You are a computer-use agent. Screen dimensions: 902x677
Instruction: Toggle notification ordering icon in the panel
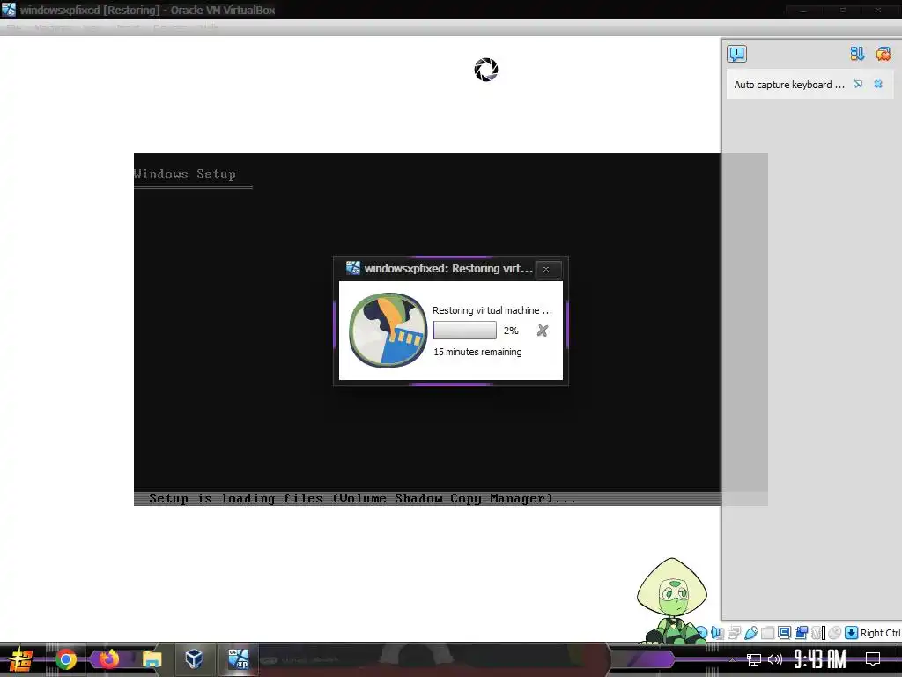coord(857,54)
